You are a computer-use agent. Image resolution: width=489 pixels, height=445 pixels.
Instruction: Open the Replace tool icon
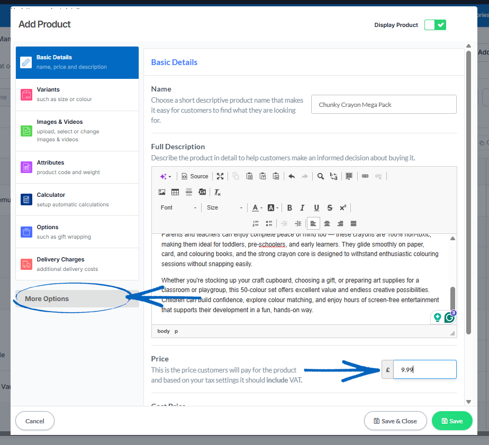tap(334, 176)
